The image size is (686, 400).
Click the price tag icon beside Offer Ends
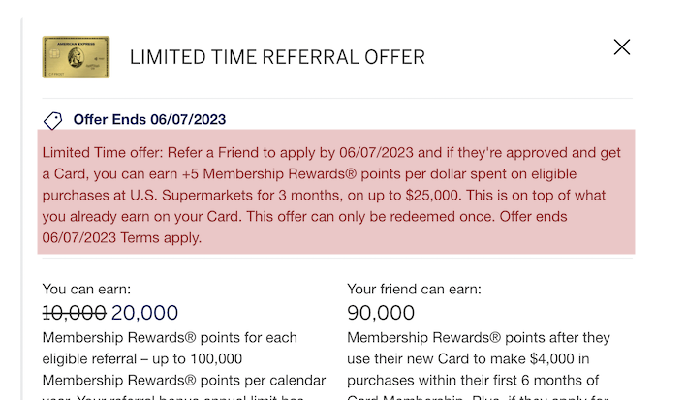[52, 120]
